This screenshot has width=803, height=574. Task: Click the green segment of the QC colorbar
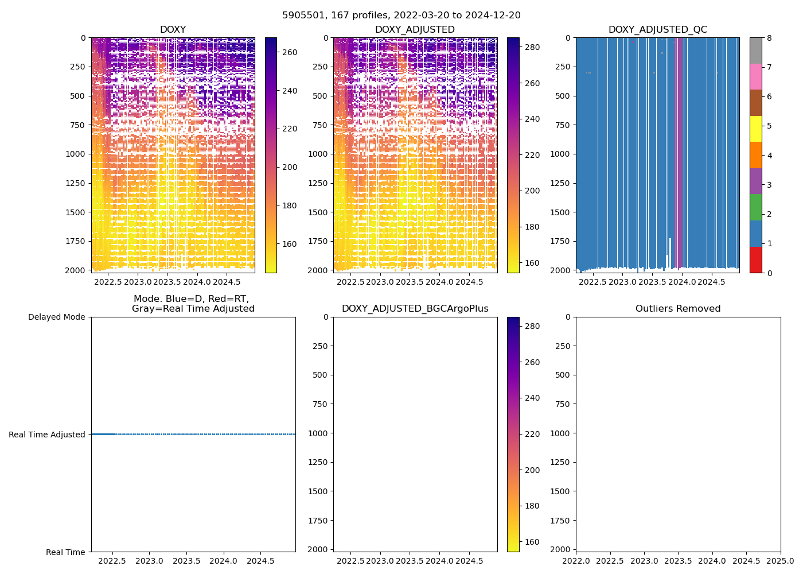point(755,207)
